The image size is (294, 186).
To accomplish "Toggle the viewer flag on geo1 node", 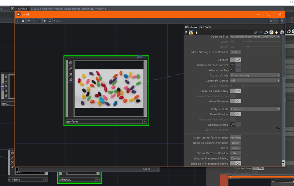I will tap(6, 77).
